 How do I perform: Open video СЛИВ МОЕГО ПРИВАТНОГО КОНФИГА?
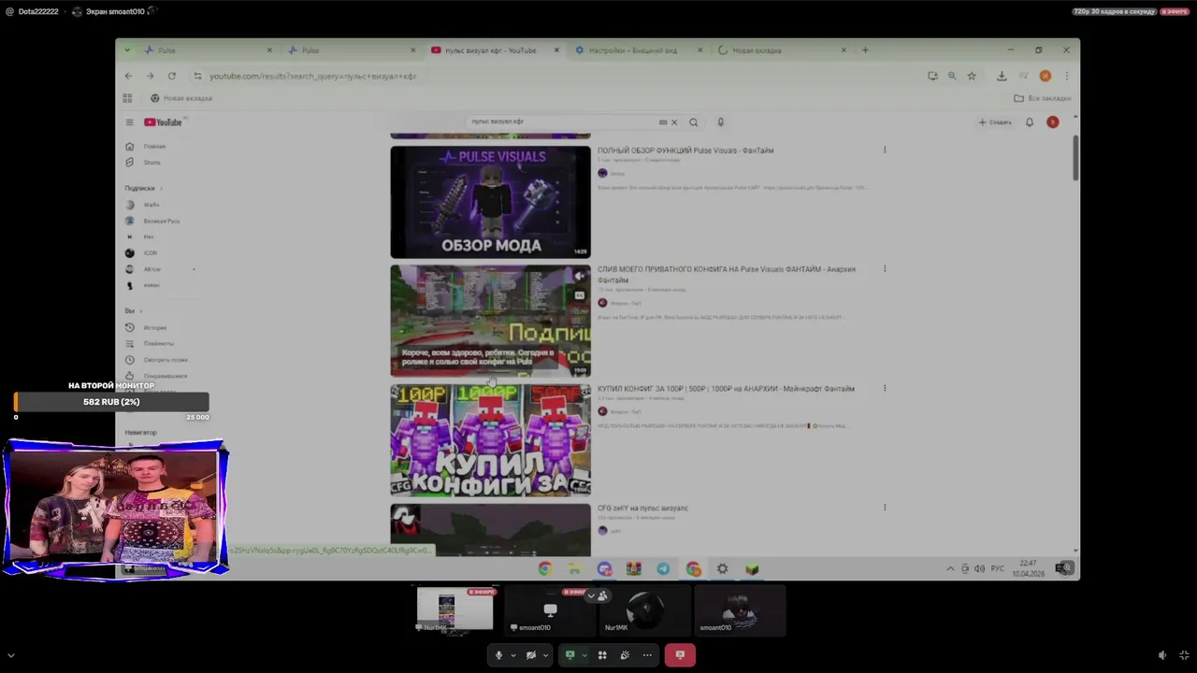[x=727, y=275]
